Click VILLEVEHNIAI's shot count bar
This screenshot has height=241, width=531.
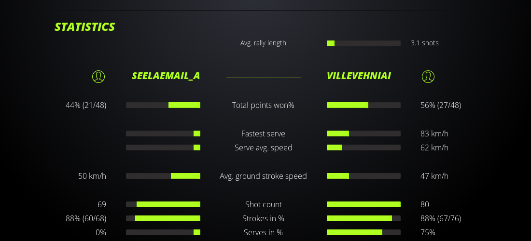click(x=363, y=204)
